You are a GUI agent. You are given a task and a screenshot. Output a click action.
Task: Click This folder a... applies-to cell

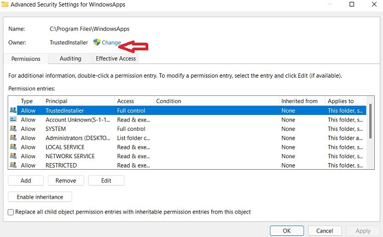[345, 138]
